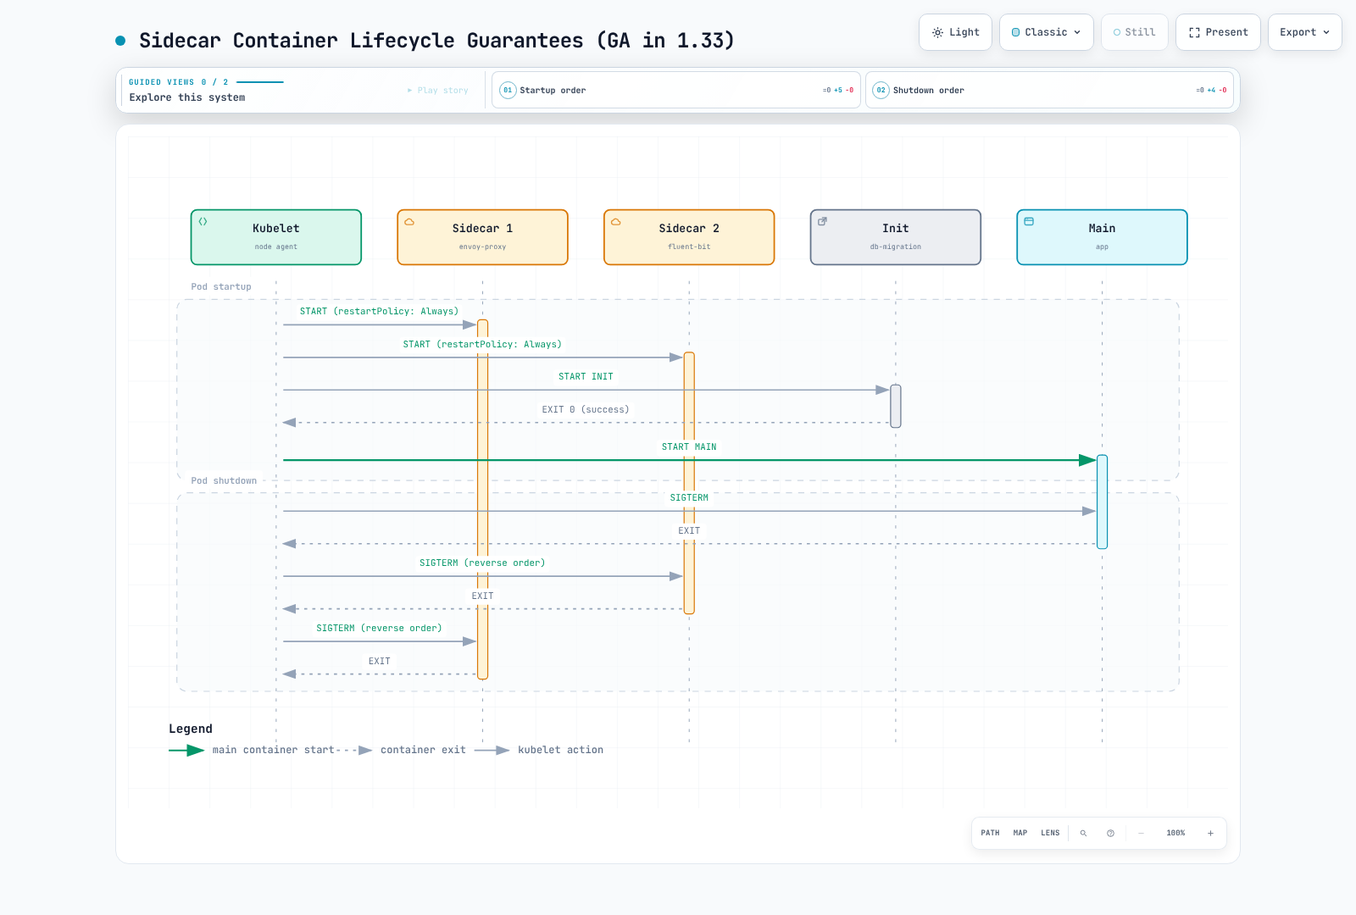Select the Sidecar 1 envoy-proxy node
The height and width of the screenshot is (915, 1356).
(x=483, y=237)
